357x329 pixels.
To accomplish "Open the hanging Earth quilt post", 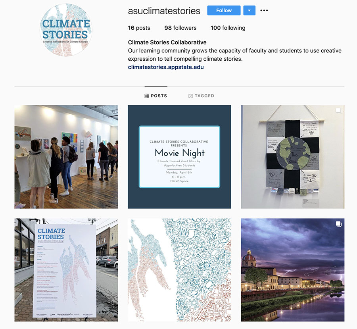I will pyautogui.click(x=293, y=157).
